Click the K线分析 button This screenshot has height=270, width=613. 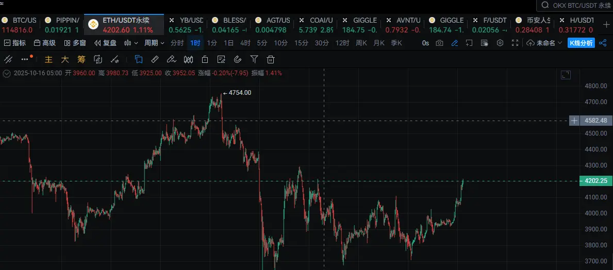coord(581,43)
